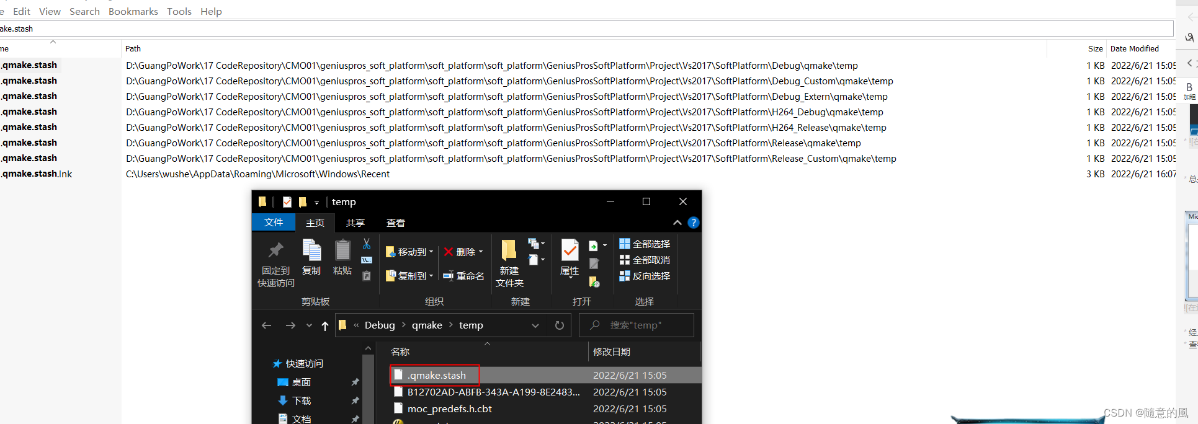Open the blue help question mark
Viewport: 1198px width, 424px height.
[694, 223]
